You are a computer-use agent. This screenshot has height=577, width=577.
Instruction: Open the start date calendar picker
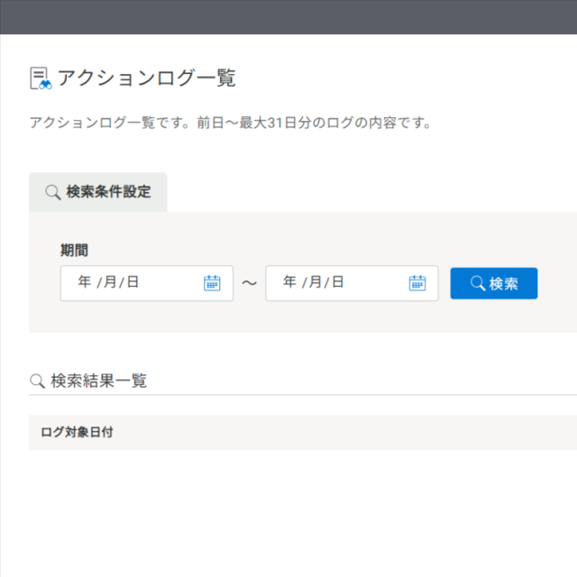(212, 283)
